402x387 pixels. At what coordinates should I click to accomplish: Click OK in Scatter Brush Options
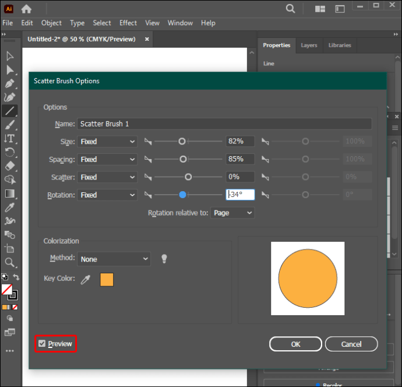pyautogui.click(x=295, y=344)
